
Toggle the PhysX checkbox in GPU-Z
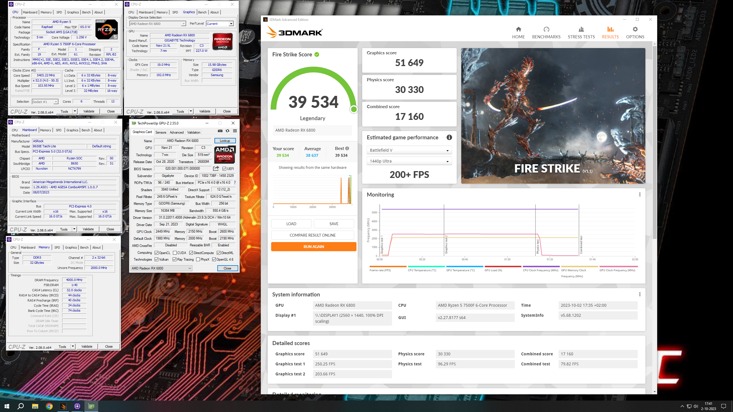pos(198,260)
